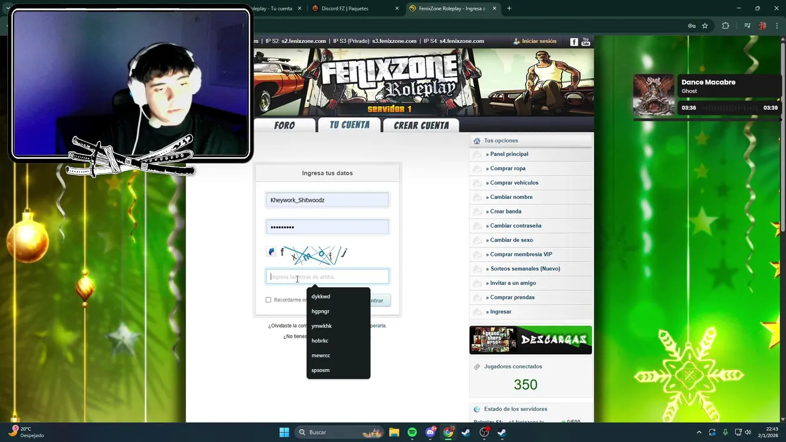Select autofill suggestion mewrcc
Viewport: 786px width, 442px height.
point(338,355)
